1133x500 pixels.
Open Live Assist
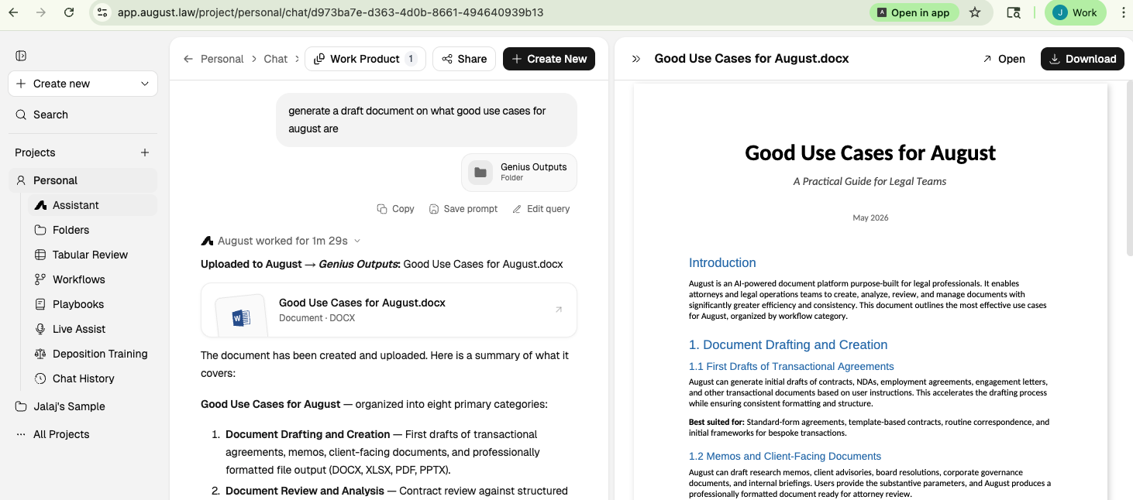pos(92,329)
